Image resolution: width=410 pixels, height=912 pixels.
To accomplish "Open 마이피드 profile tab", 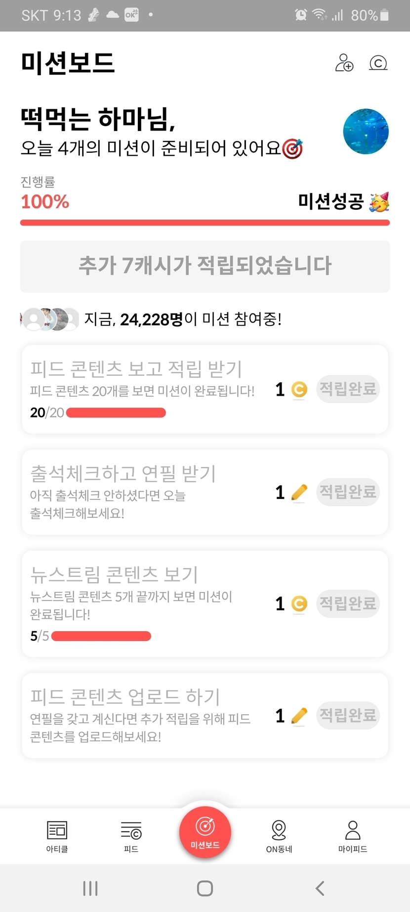I will (353, 836).
